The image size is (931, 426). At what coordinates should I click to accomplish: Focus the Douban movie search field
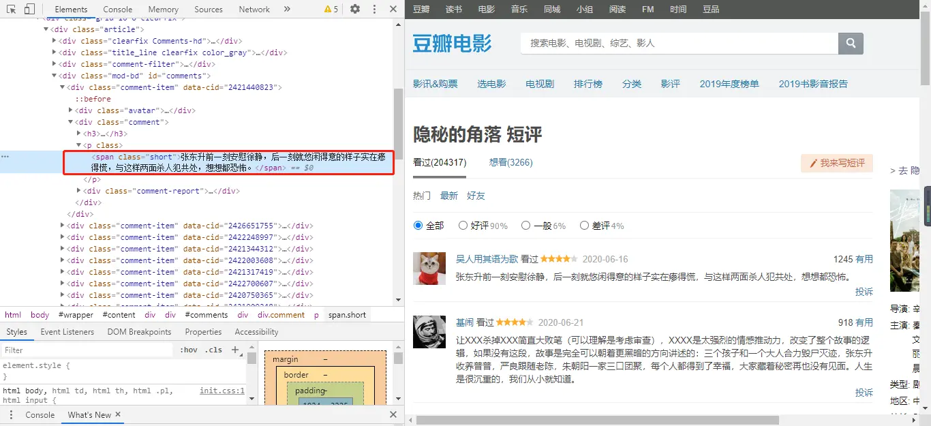[680, 43]
